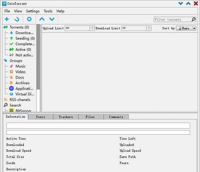Image resolution: width=200 pixels, height=172 pixels.
Task: Select the Archives group label
Action: [x=22, y=83]
